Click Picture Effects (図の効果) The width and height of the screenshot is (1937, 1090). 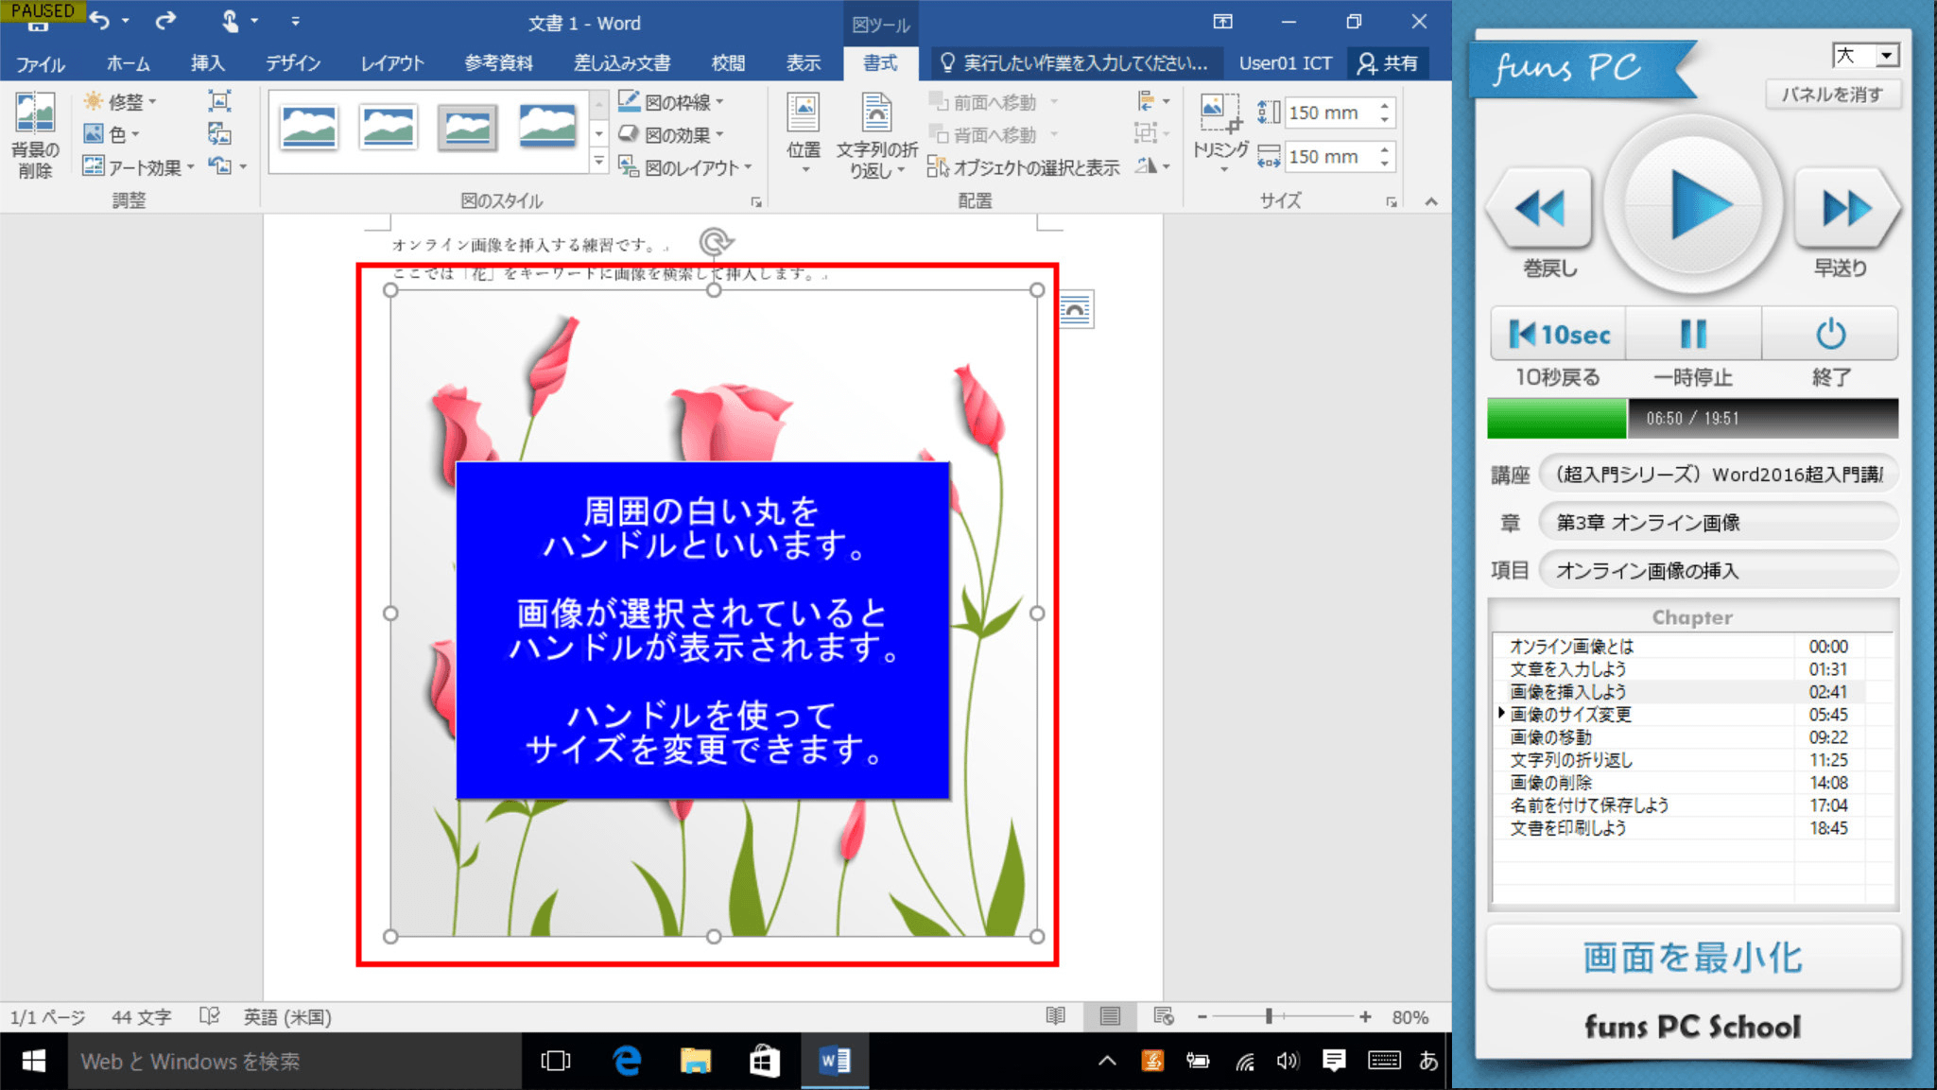[x=672, y=134]
